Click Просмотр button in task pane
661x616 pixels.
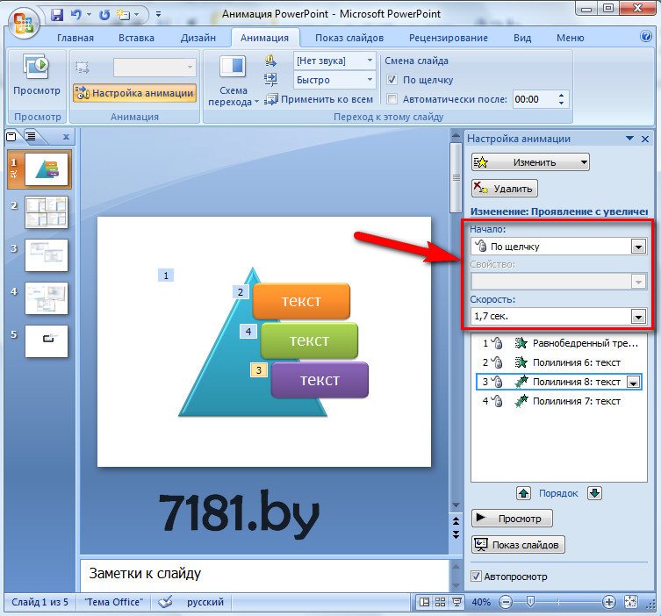tap(512, 519)
